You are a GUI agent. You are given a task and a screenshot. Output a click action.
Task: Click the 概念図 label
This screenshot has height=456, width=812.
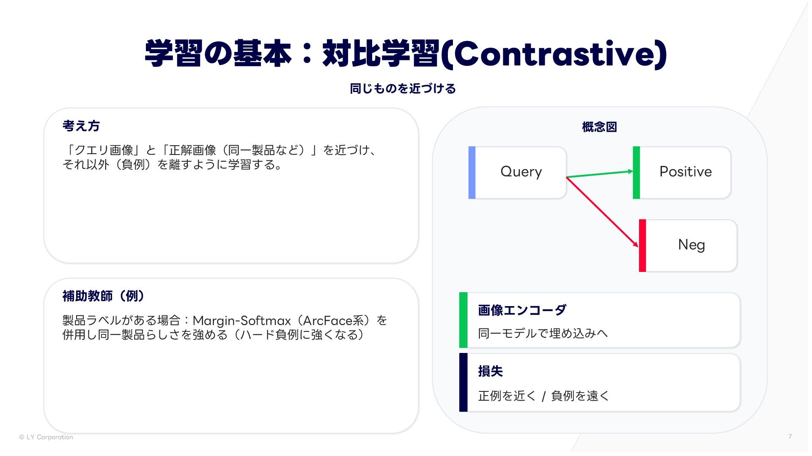click(x=599, y=127)
